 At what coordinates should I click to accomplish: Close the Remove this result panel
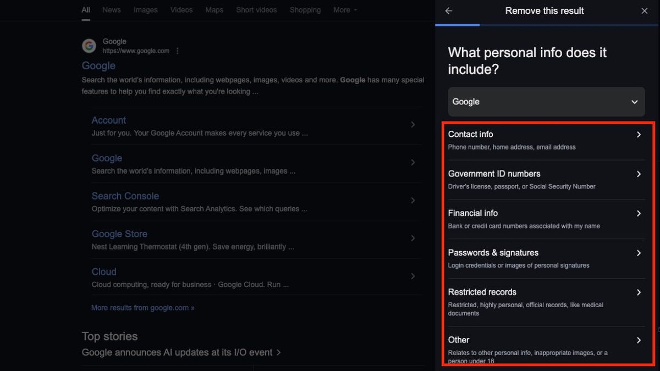644,11
